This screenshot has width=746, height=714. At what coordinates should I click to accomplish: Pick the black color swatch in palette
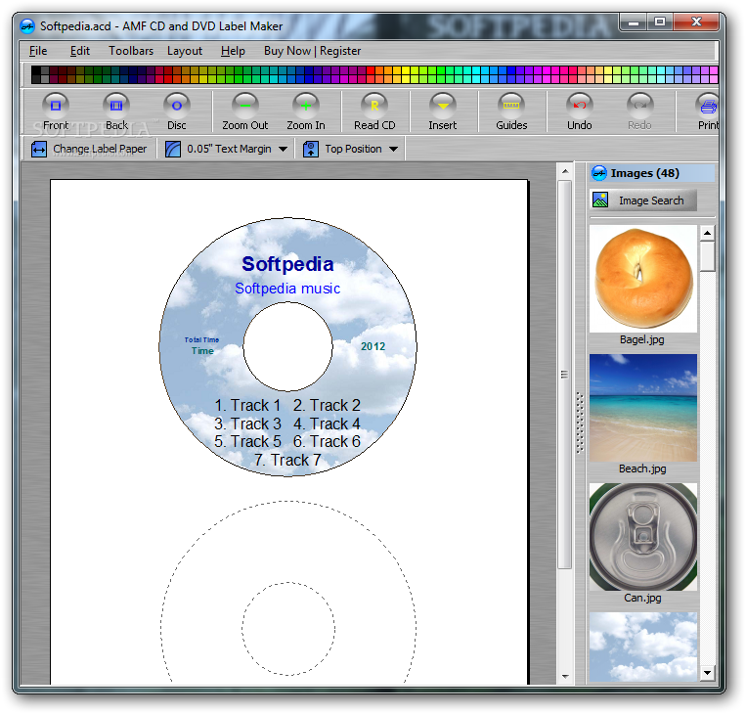pos(35,70)
